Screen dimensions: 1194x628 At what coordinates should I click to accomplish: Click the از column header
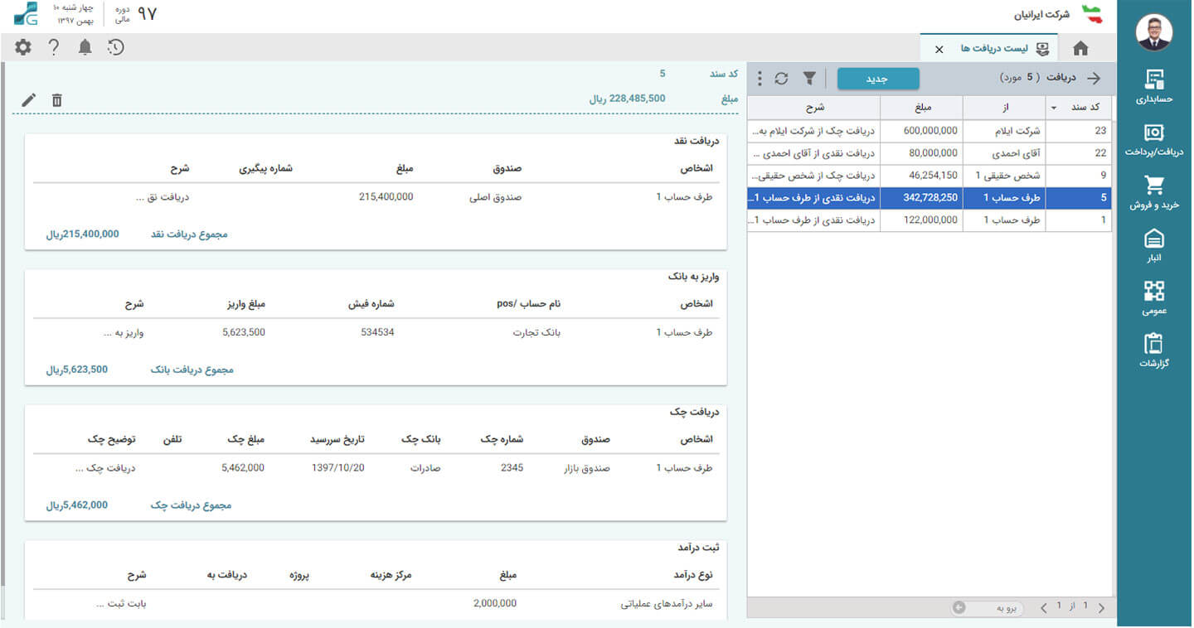tap(1004, 108)
